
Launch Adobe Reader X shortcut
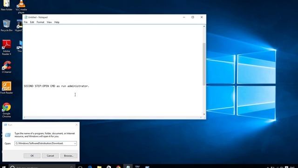pyautogui.click(x=7, y=48)
